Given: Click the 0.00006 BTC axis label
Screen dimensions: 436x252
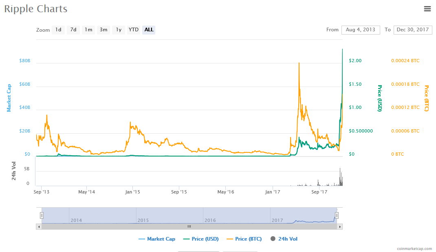Looking at the screenshot, I should pyautogui.click(x=405, y=131).
